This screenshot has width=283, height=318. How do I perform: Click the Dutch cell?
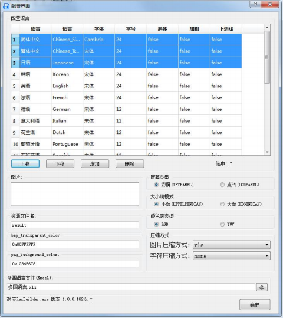[x=67, y=132]
